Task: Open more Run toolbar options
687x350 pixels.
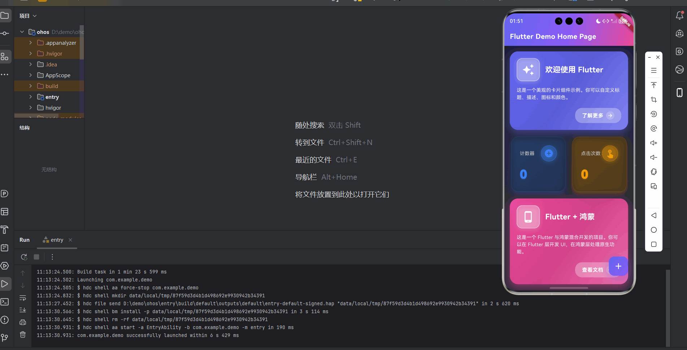Action: click(52, 257)
